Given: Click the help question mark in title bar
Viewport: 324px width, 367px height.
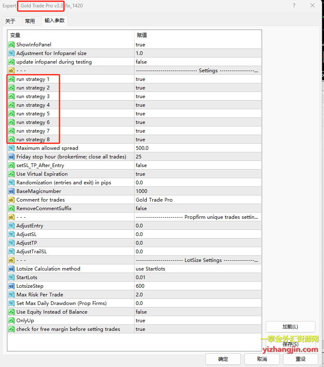Looking at the screenshot, I should [x=294, y=5].
